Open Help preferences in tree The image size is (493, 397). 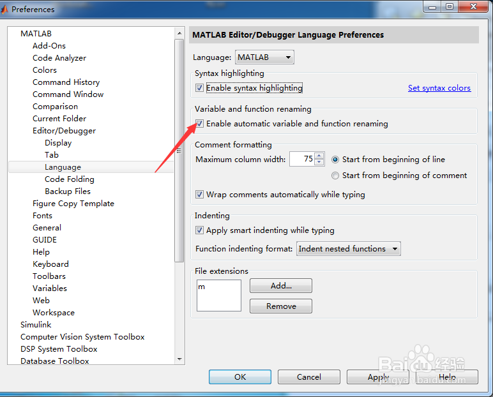click(x=41, y=251)
